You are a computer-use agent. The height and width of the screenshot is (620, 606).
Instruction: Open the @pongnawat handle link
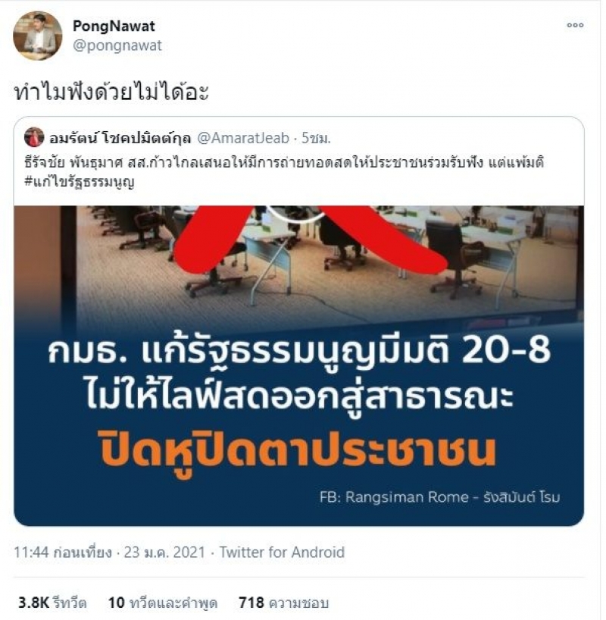(x=117, y=45)
